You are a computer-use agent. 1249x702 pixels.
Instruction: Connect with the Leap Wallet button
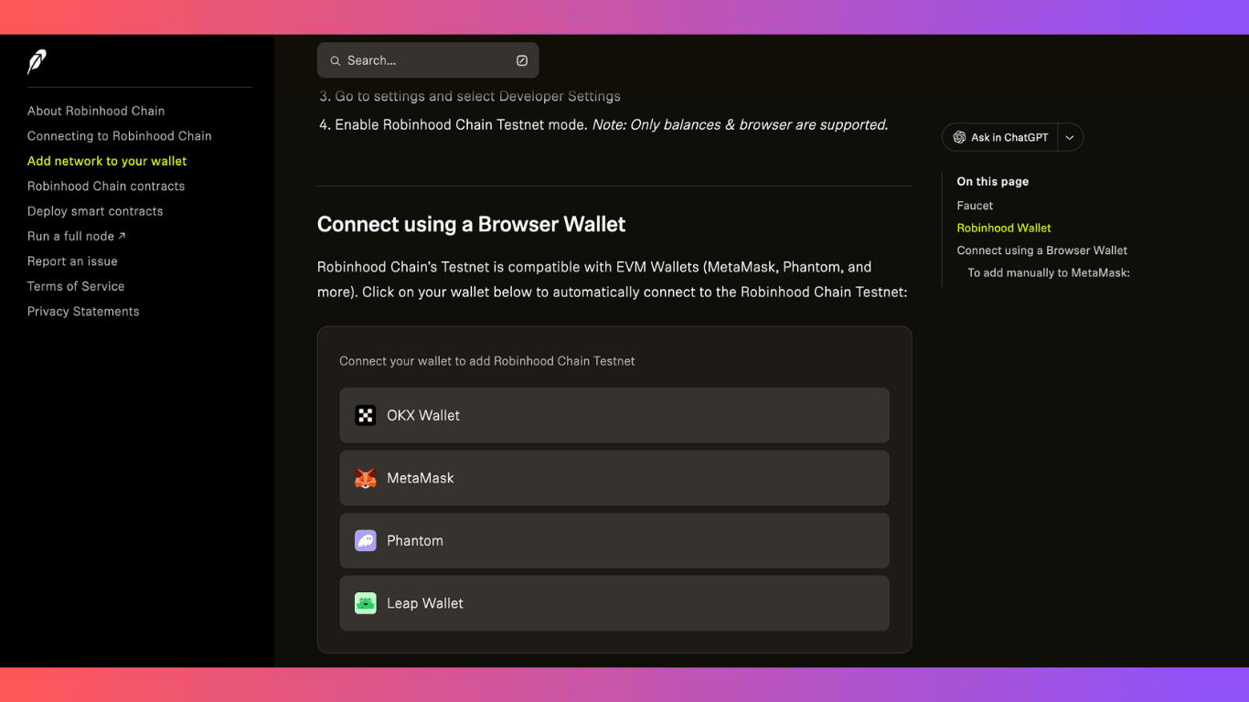click(x=614, y=603)
